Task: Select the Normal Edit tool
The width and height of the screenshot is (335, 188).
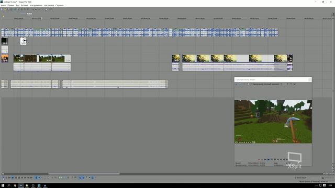Action: (36, 178)
